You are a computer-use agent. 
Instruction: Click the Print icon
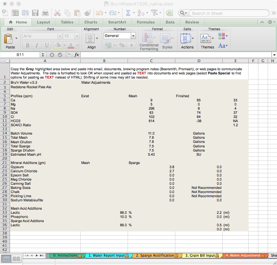(x=45, y=13)
